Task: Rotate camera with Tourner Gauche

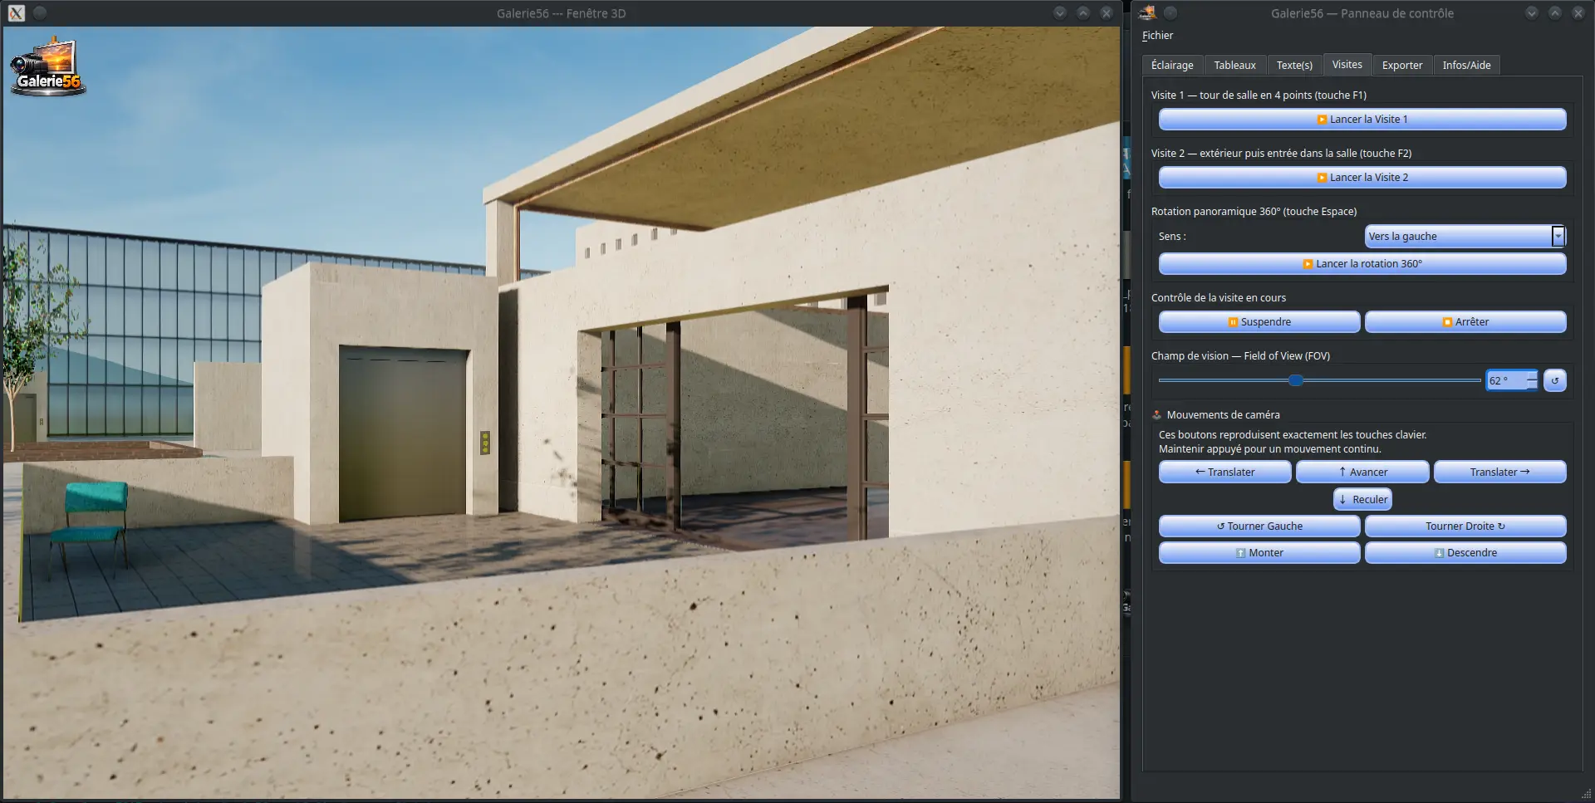Action: pos(1259,526)
